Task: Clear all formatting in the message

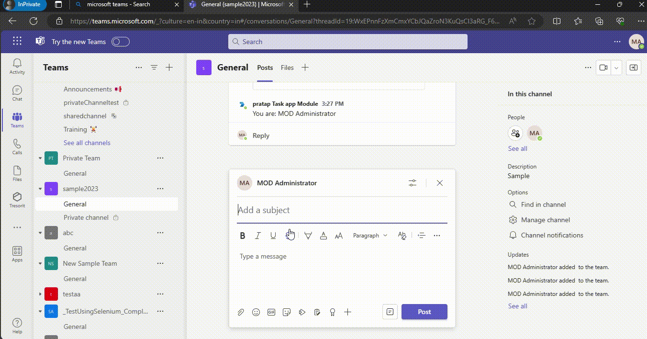Action: click(x=402, y=236)
